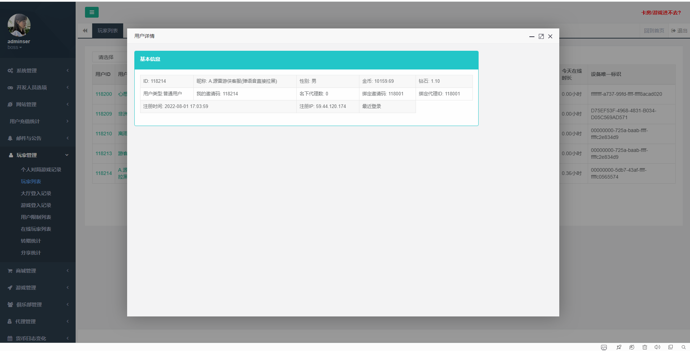Click the 系统管理 gears icon
This screenshot has height=351, width=690.
10,71
